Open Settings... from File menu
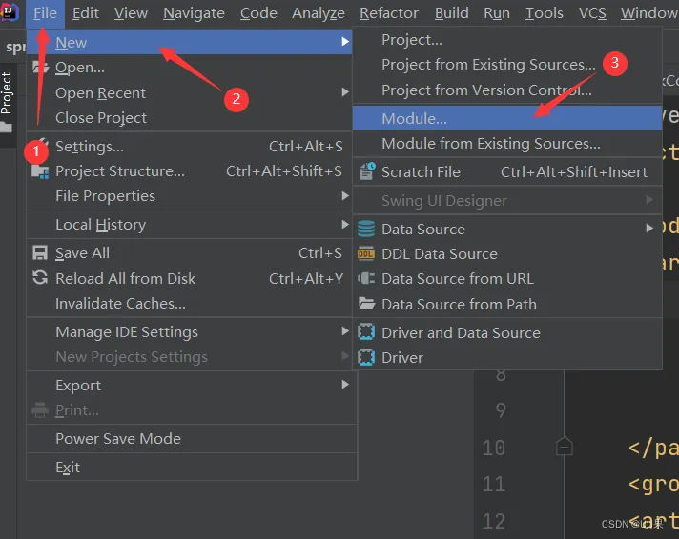Image resolution: width=679 pixels, height=539 pixels. [189, 147]
